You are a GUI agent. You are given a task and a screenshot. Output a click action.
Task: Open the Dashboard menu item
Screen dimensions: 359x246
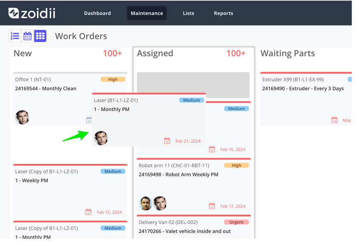pos(97,13)
